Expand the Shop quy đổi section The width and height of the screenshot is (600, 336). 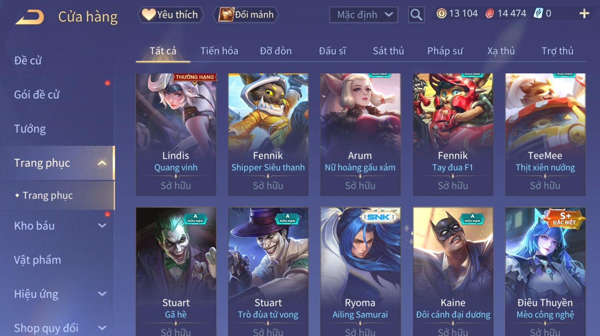(x=102, y=328)
